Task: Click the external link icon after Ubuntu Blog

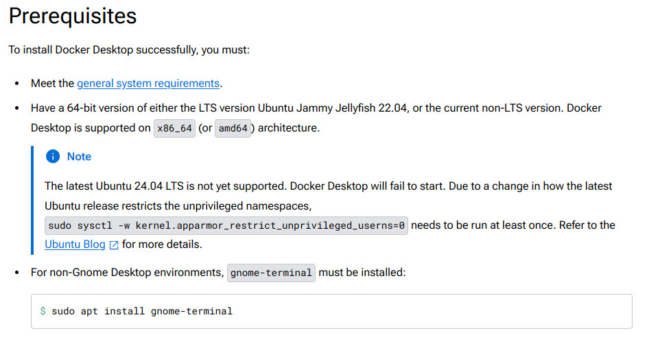Action: pos(114,245)
